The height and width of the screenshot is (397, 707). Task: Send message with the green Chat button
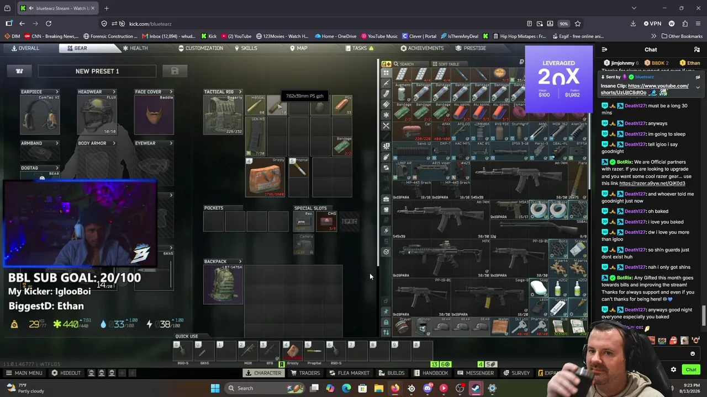pyautogui.click(x=691, y=369)
